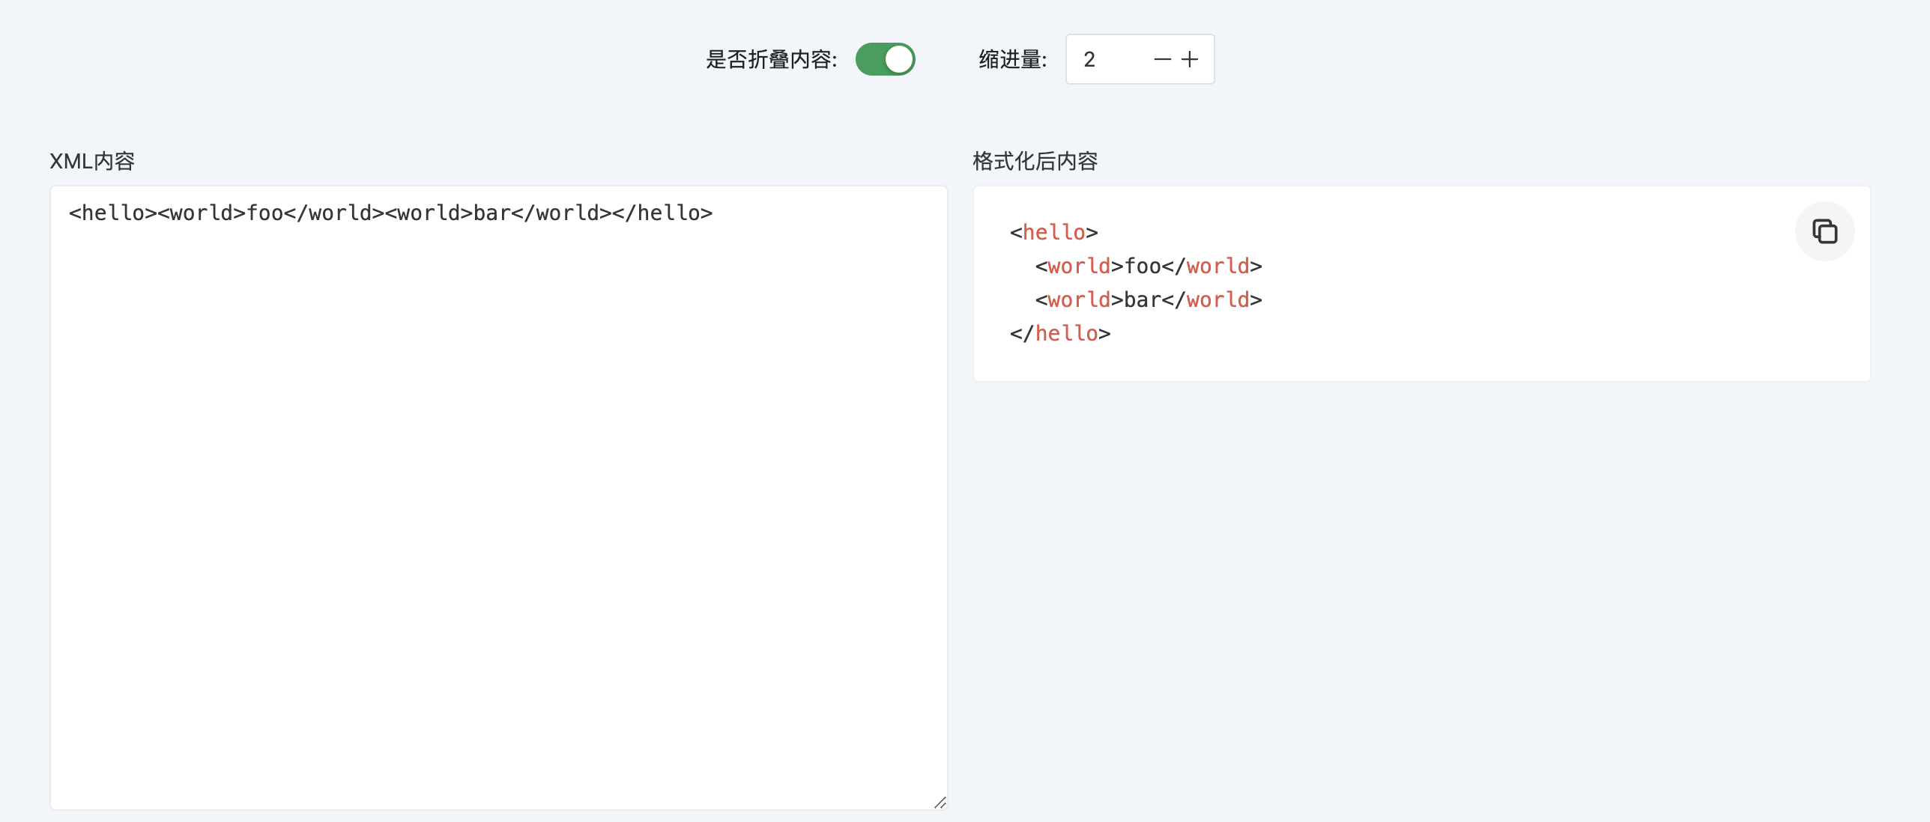This screenshot has width=1930, height=822.
Task: Click the closing </hello> line in output
Action: 1060,333
